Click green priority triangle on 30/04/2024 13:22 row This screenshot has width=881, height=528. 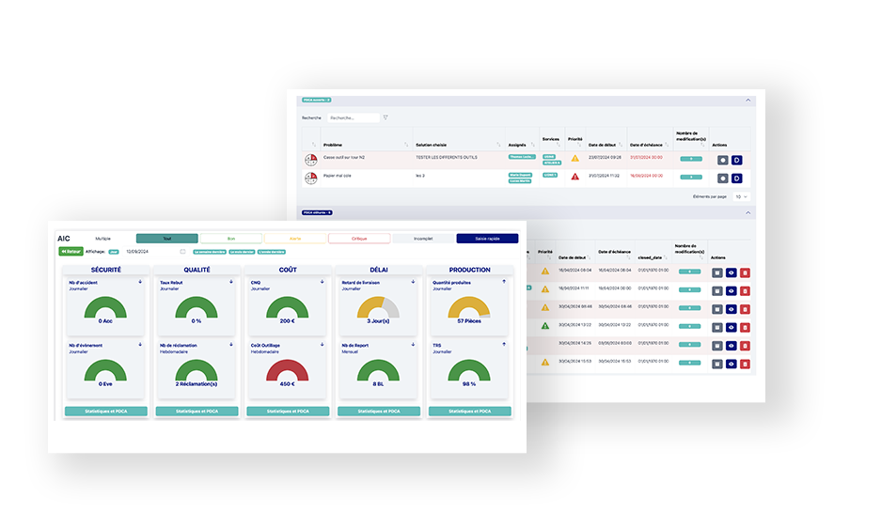tap(545, 326)
